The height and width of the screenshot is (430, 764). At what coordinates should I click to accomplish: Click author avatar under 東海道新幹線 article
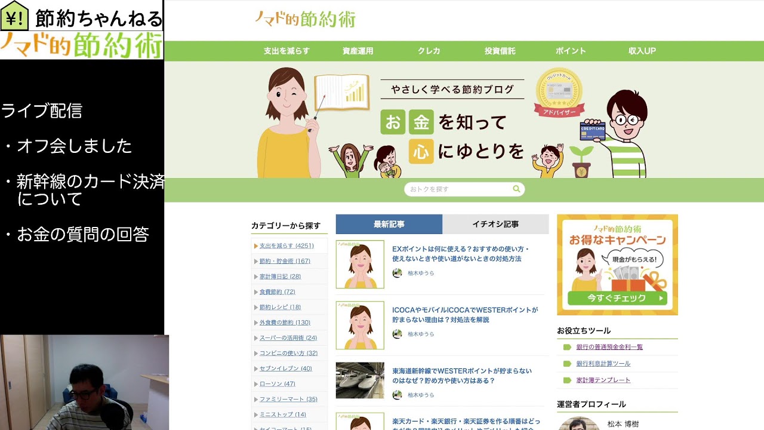tap(397, 395)
